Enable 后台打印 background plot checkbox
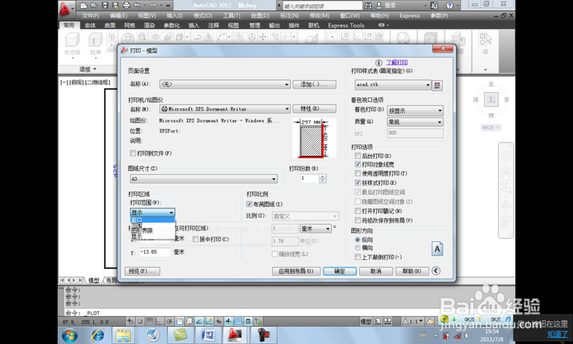The height and width of the screenshot is (344, 573). tap(358, 156)
